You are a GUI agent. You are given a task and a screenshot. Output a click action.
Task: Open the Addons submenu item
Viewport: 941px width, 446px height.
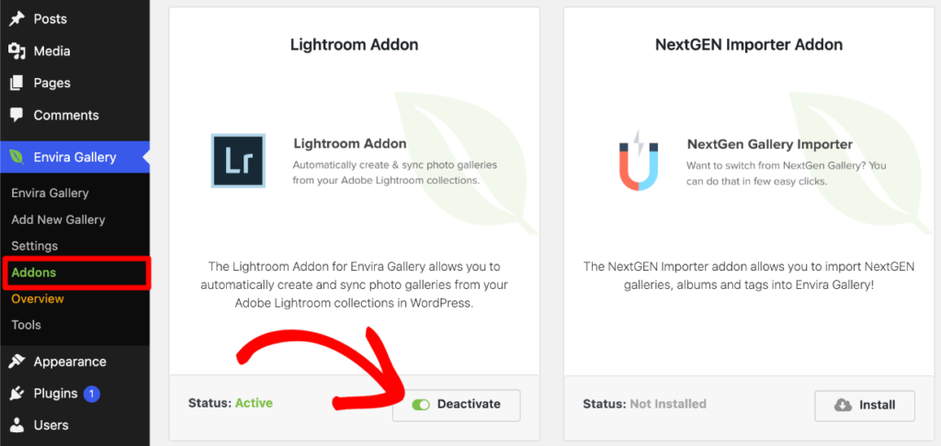click(x=34, y=273)
